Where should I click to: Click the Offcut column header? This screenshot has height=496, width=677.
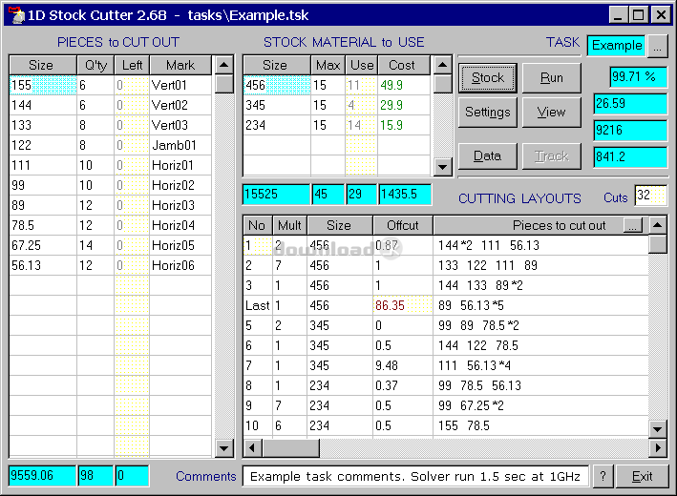pos(395,226)
